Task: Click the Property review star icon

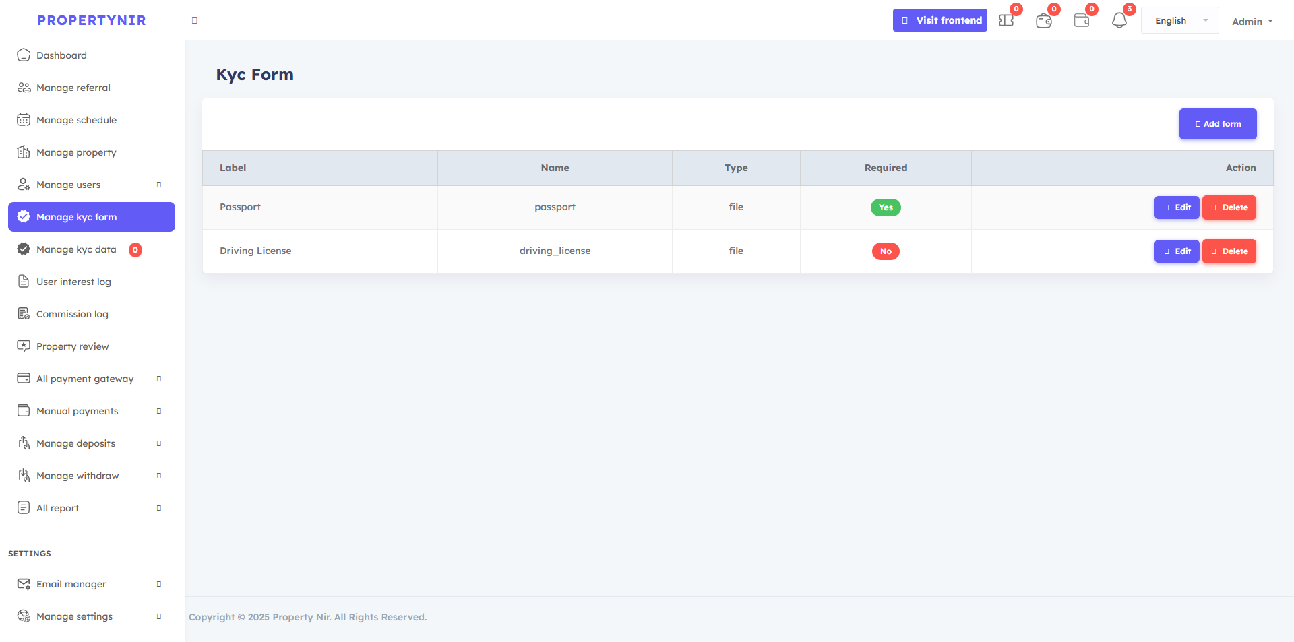Action: (x=24, y=346)
